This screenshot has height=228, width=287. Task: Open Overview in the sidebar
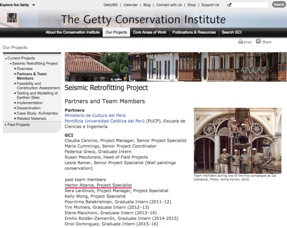[25, 68]
